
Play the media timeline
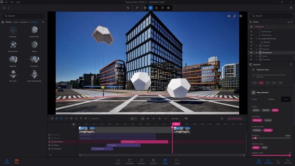[x=153, y=119]
